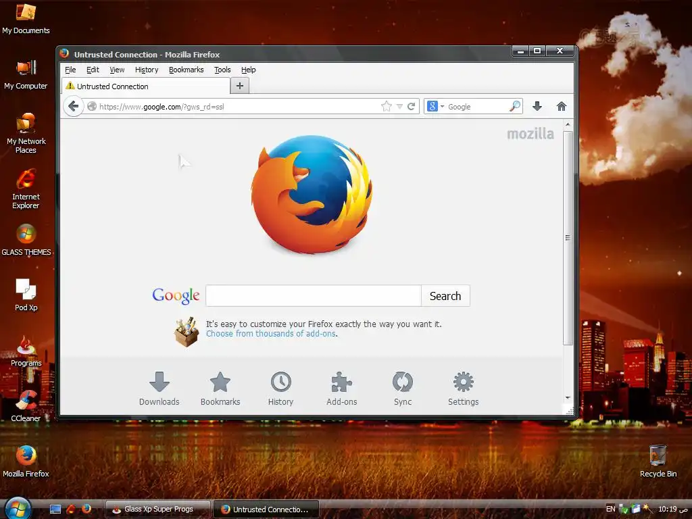Click the Sync icon on start page
692x519 pixels.
(403, 382)
